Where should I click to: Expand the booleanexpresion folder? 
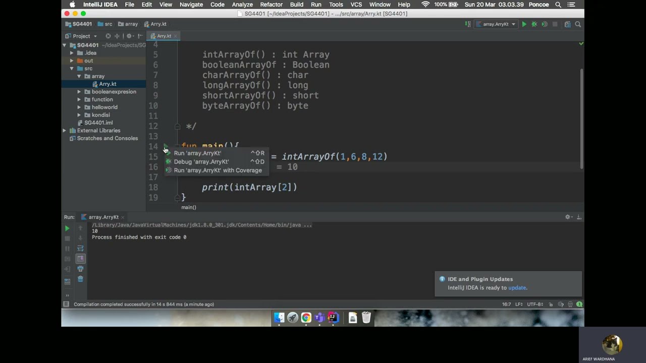[79, 92]
